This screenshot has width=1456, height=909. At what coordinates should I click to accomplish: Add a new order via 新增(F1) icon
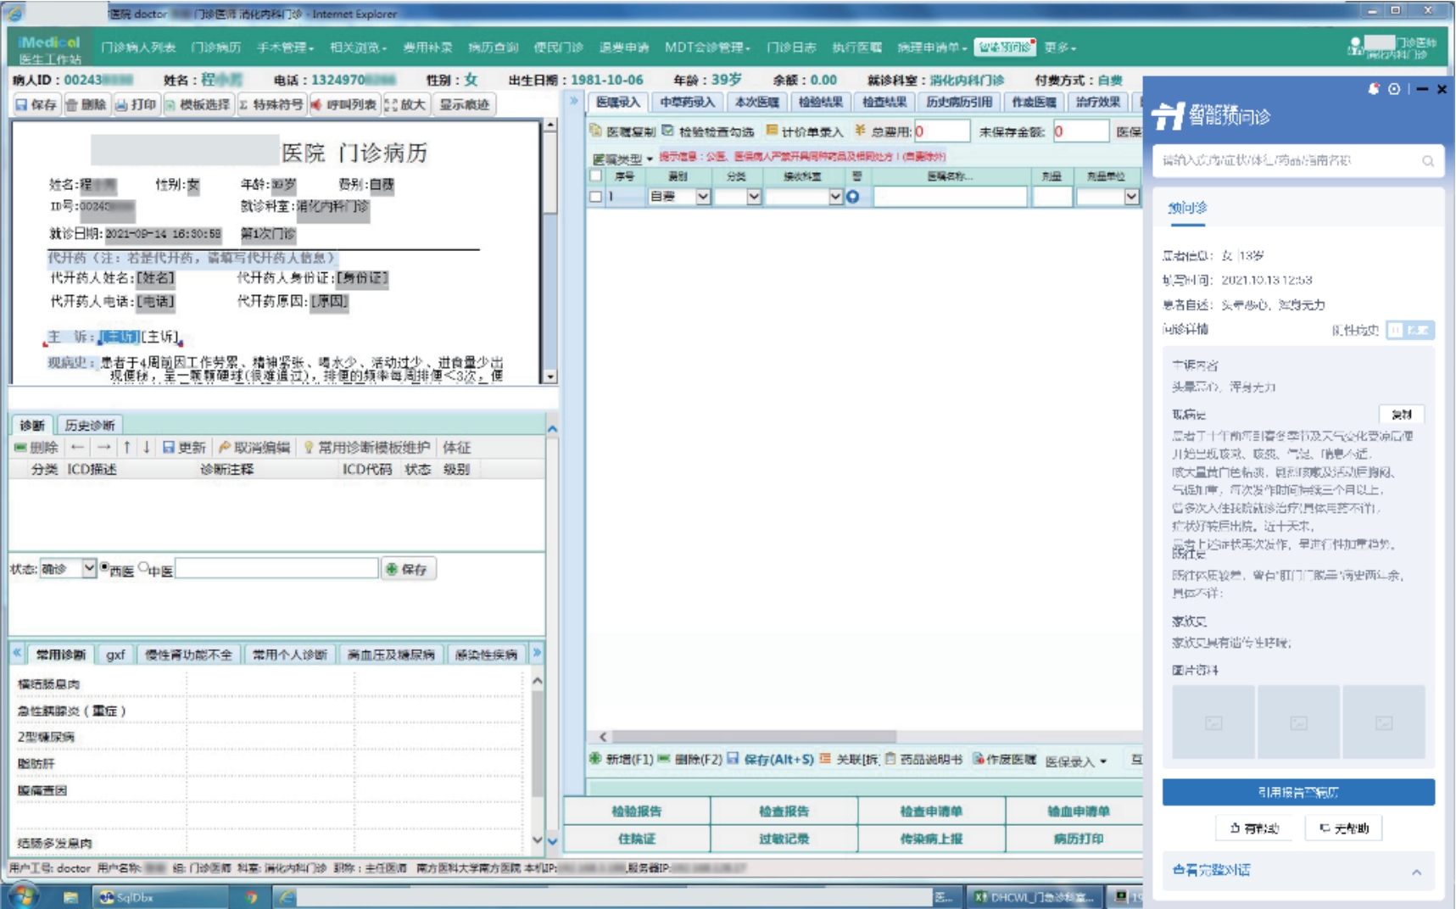[x=595, y=761]
